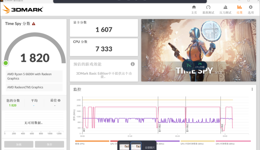
Task: Click the 保存 button
Action: point(50,144)
